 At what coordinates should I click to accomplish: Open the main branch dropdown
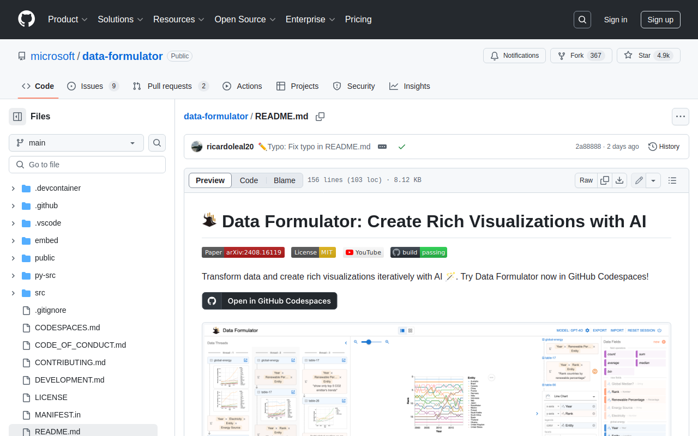tap(76, 143)
